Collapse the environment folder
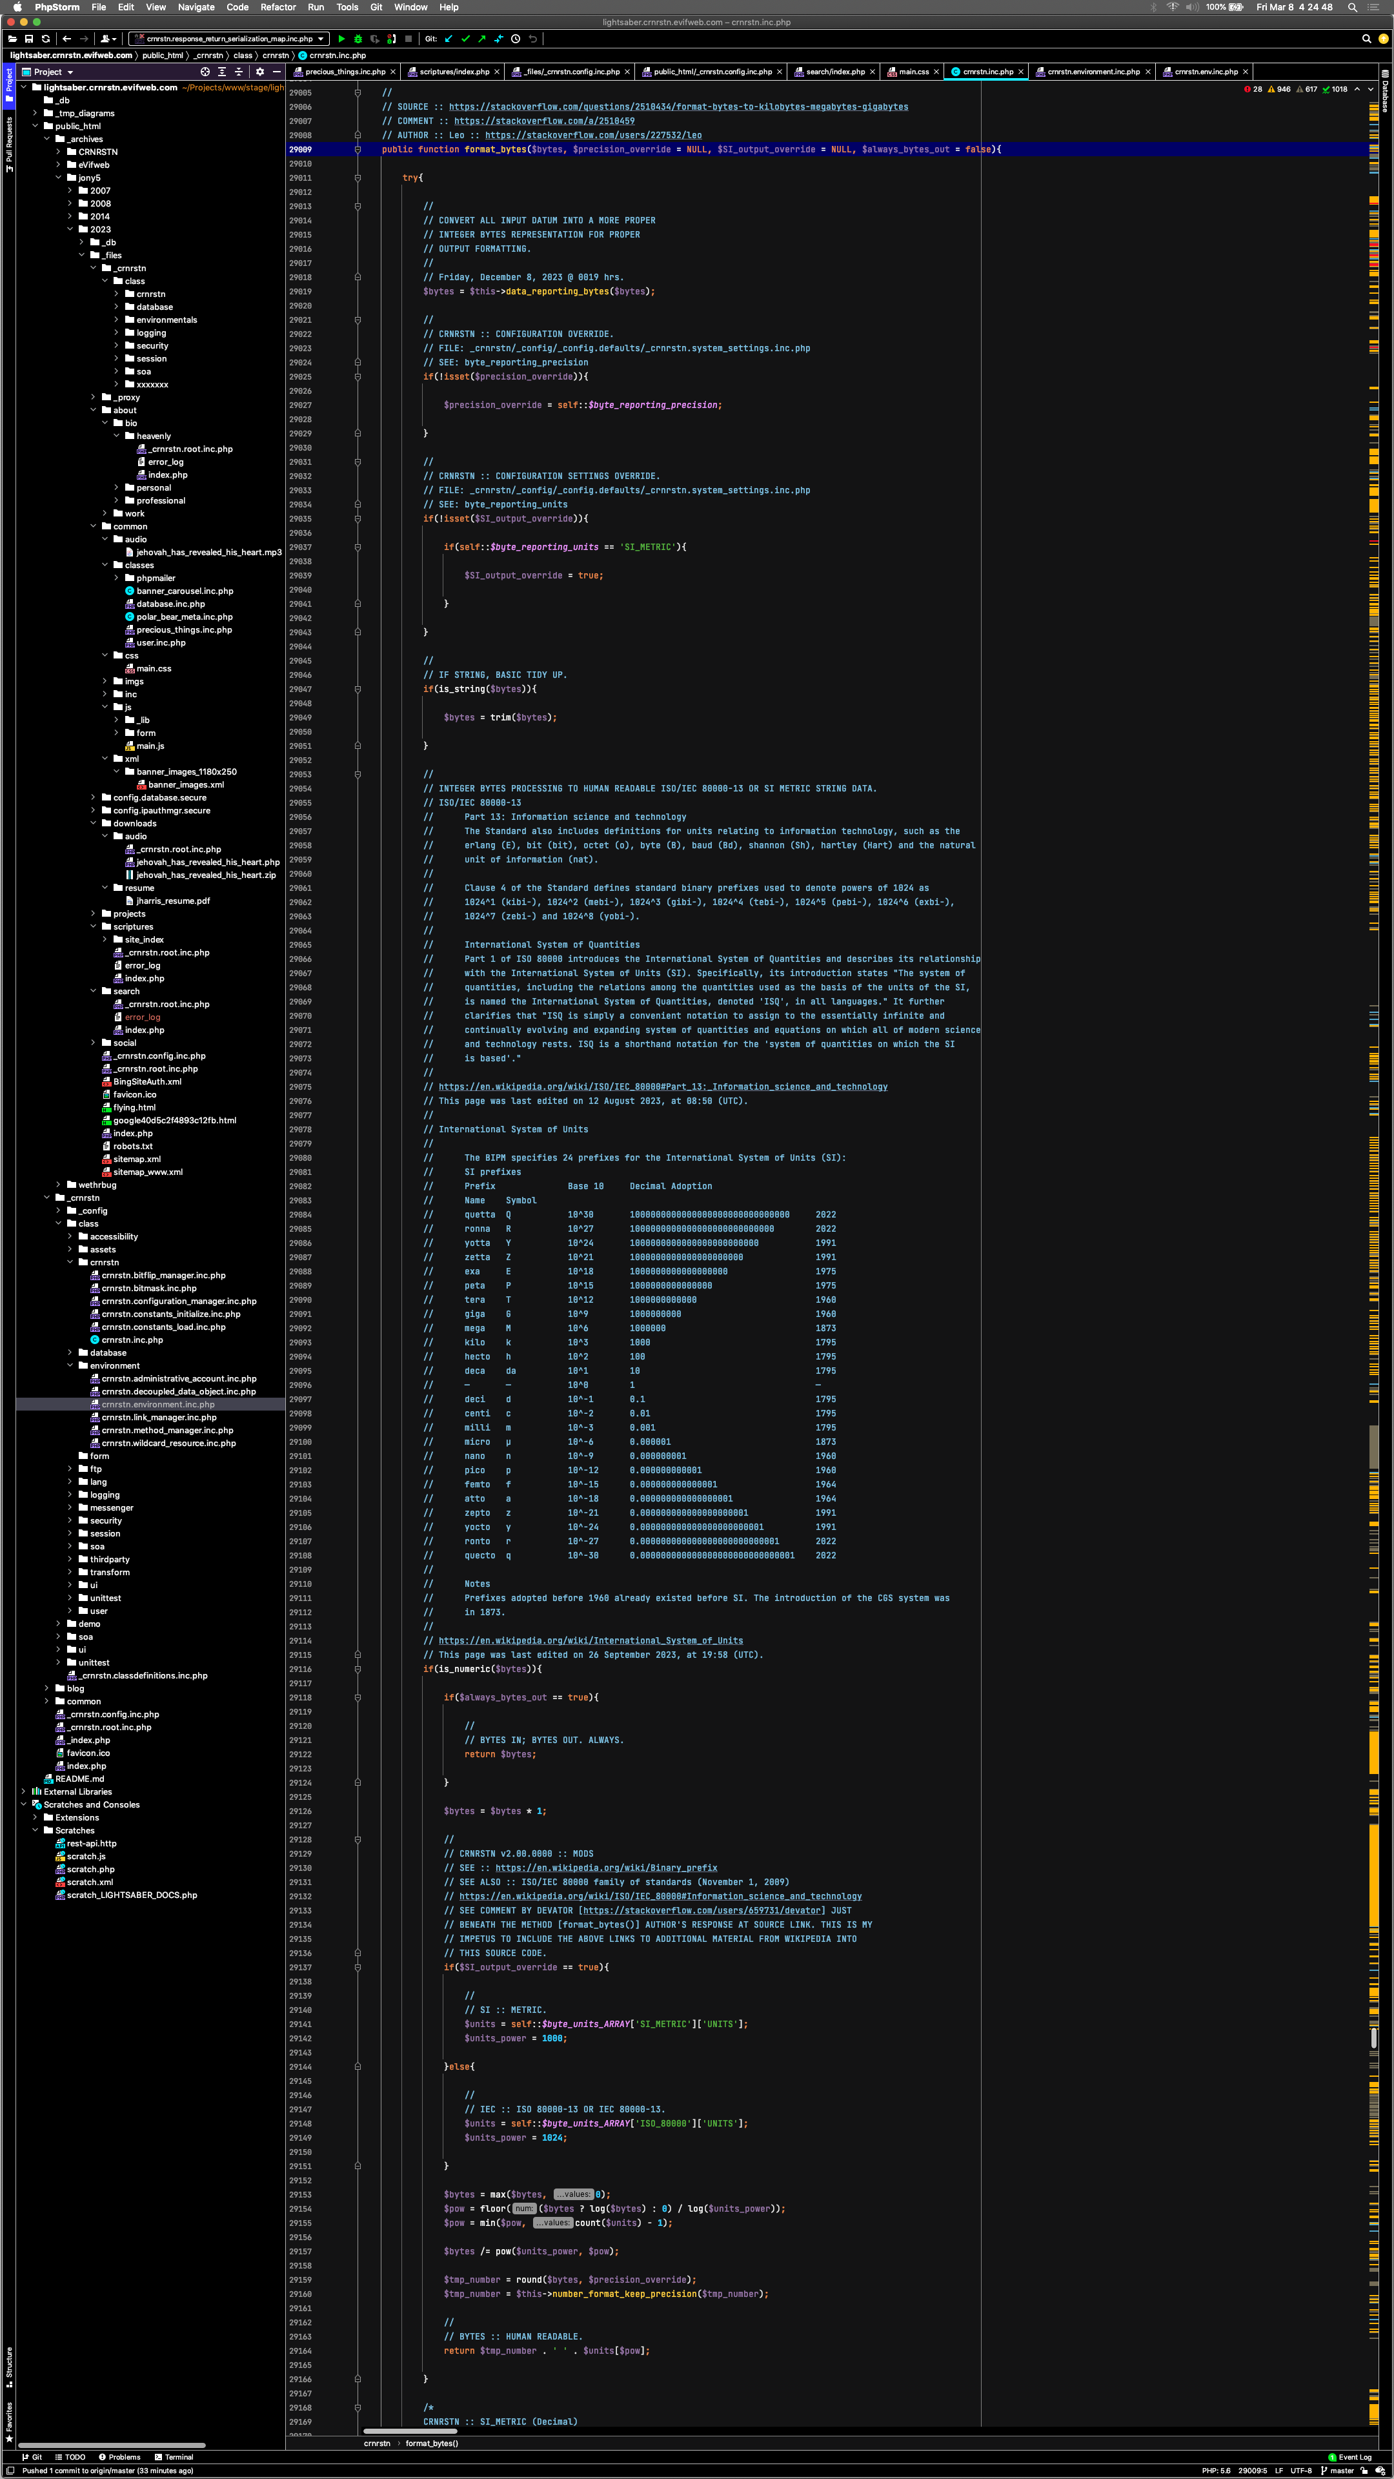The image size is (1394, 2479). [x=70, y=1365]
